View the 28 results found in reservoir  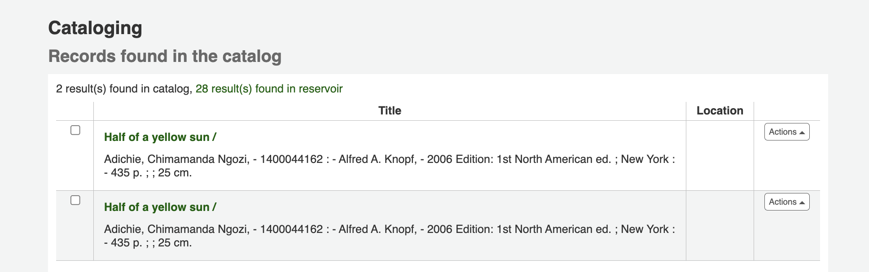[x=269, y=89]
